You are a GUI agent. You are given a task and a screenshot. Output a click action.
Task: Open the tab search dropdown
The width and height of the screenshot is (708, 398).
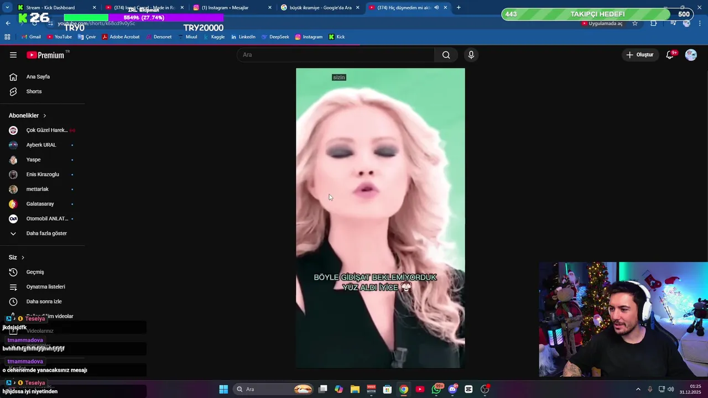pyautogui.click(x=7, y=8)
